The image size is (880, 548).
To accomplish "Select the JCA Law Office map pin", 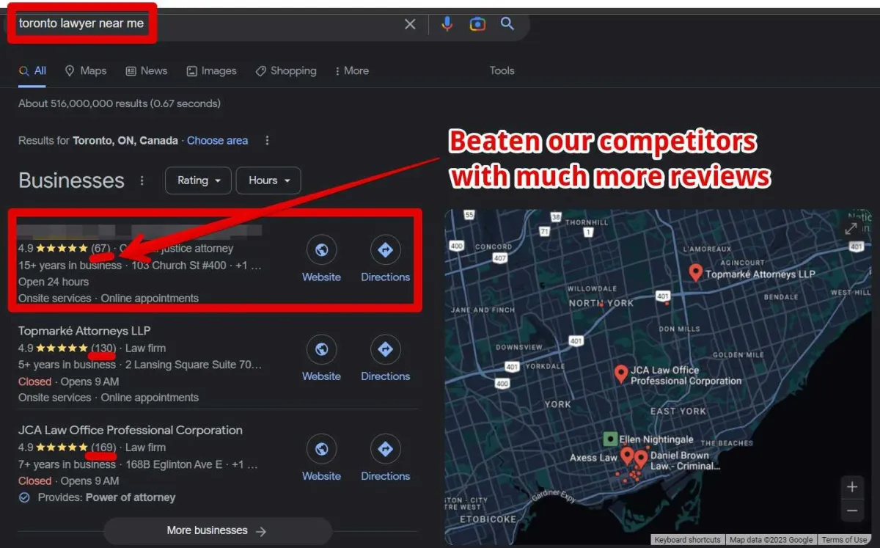I will [x=621, y=374].
